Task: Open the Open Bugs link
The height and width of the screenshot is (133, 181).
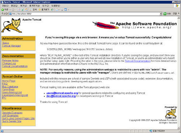Action: click(x=8, y=89)
